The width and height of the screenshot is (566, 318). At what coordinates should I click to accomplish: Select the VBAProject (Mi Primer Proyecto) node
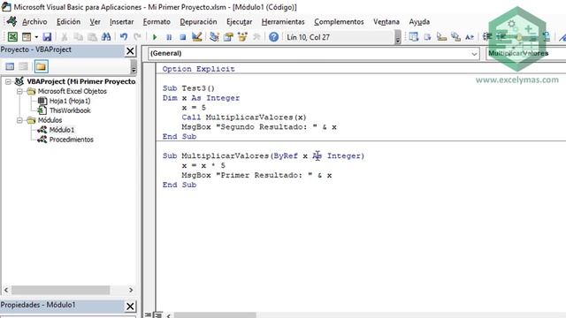[x=81, y=81]
